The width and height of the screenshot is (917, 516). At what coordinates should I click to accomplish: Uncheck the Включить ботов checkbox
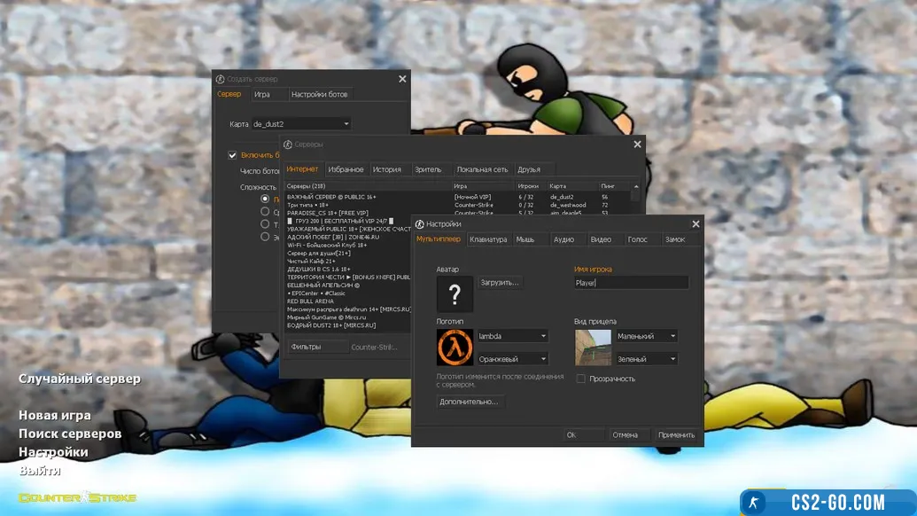(x=232, y=155)
